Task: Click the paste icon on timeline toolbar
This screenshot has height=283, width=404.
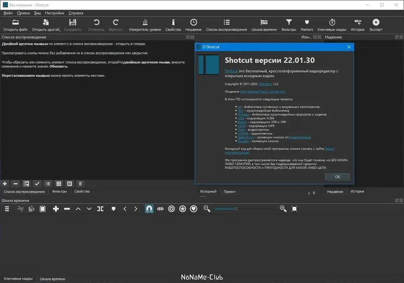Action: click(x=42, y=209)
